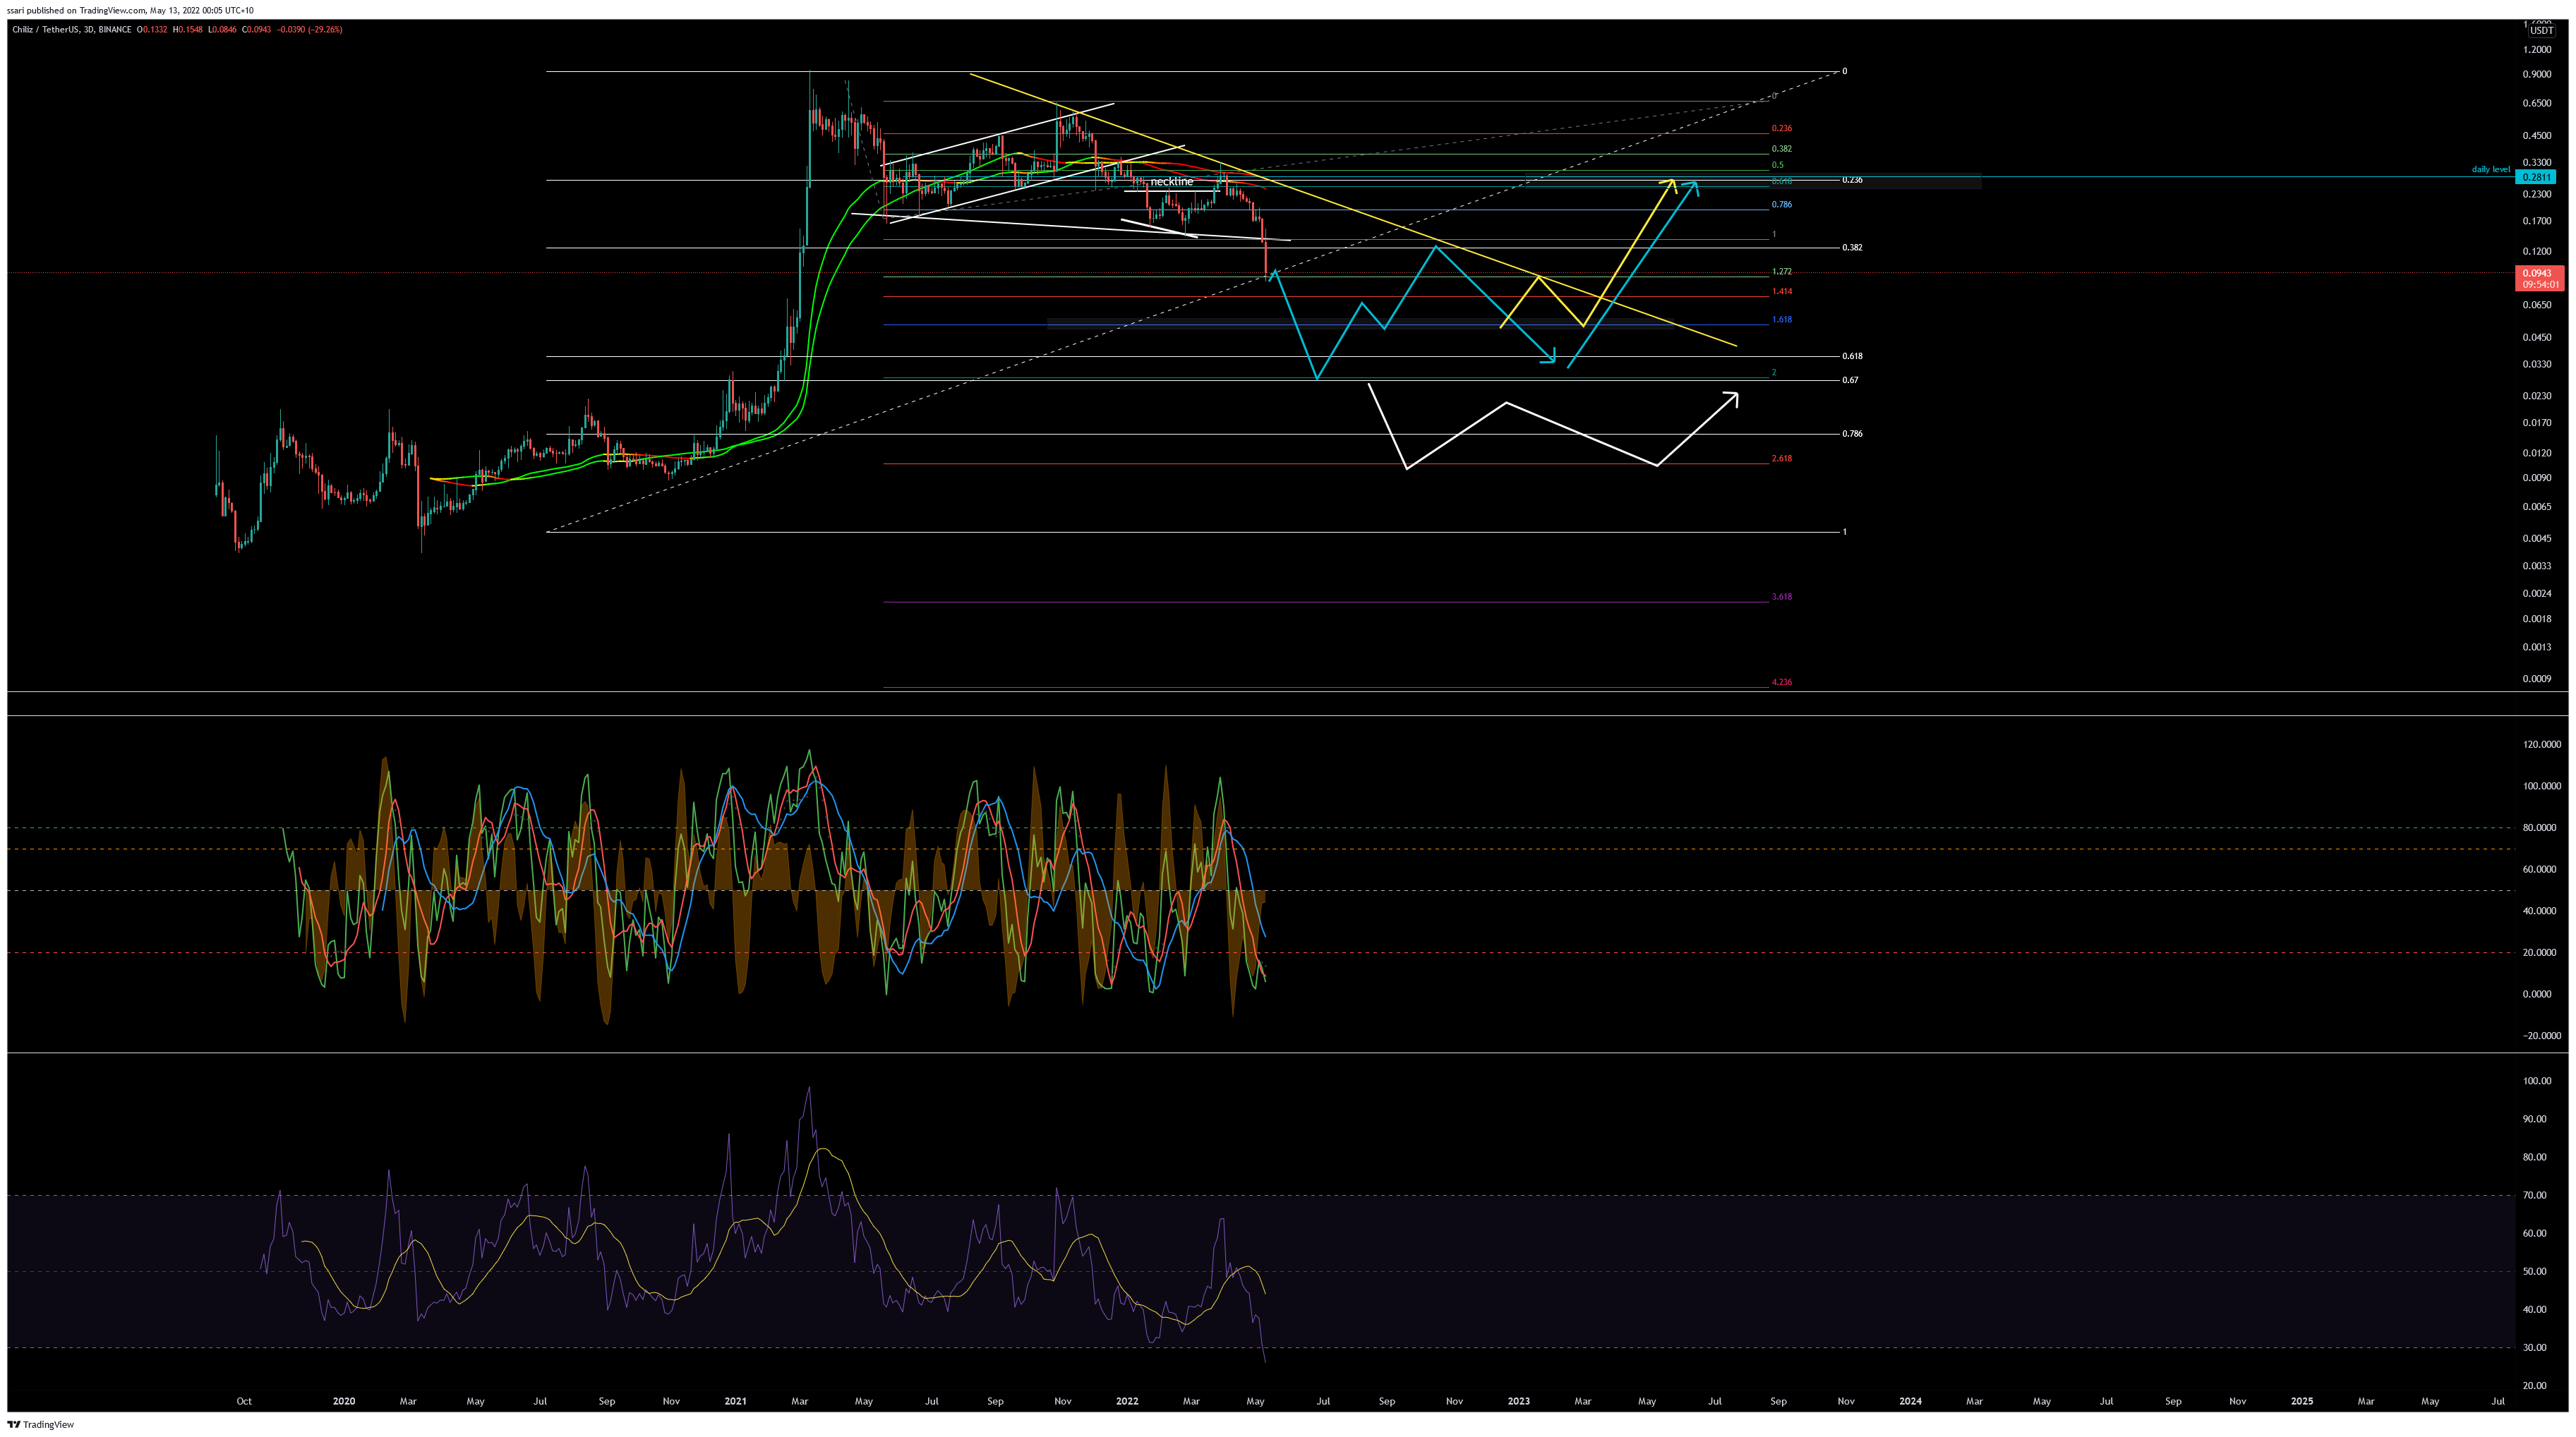Click the white '0' label at the top Fibonacci line

1845,72
